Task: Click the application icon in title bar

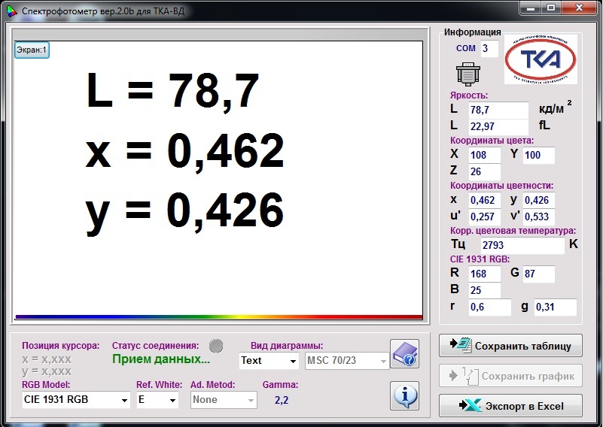Action: [10, 11]
